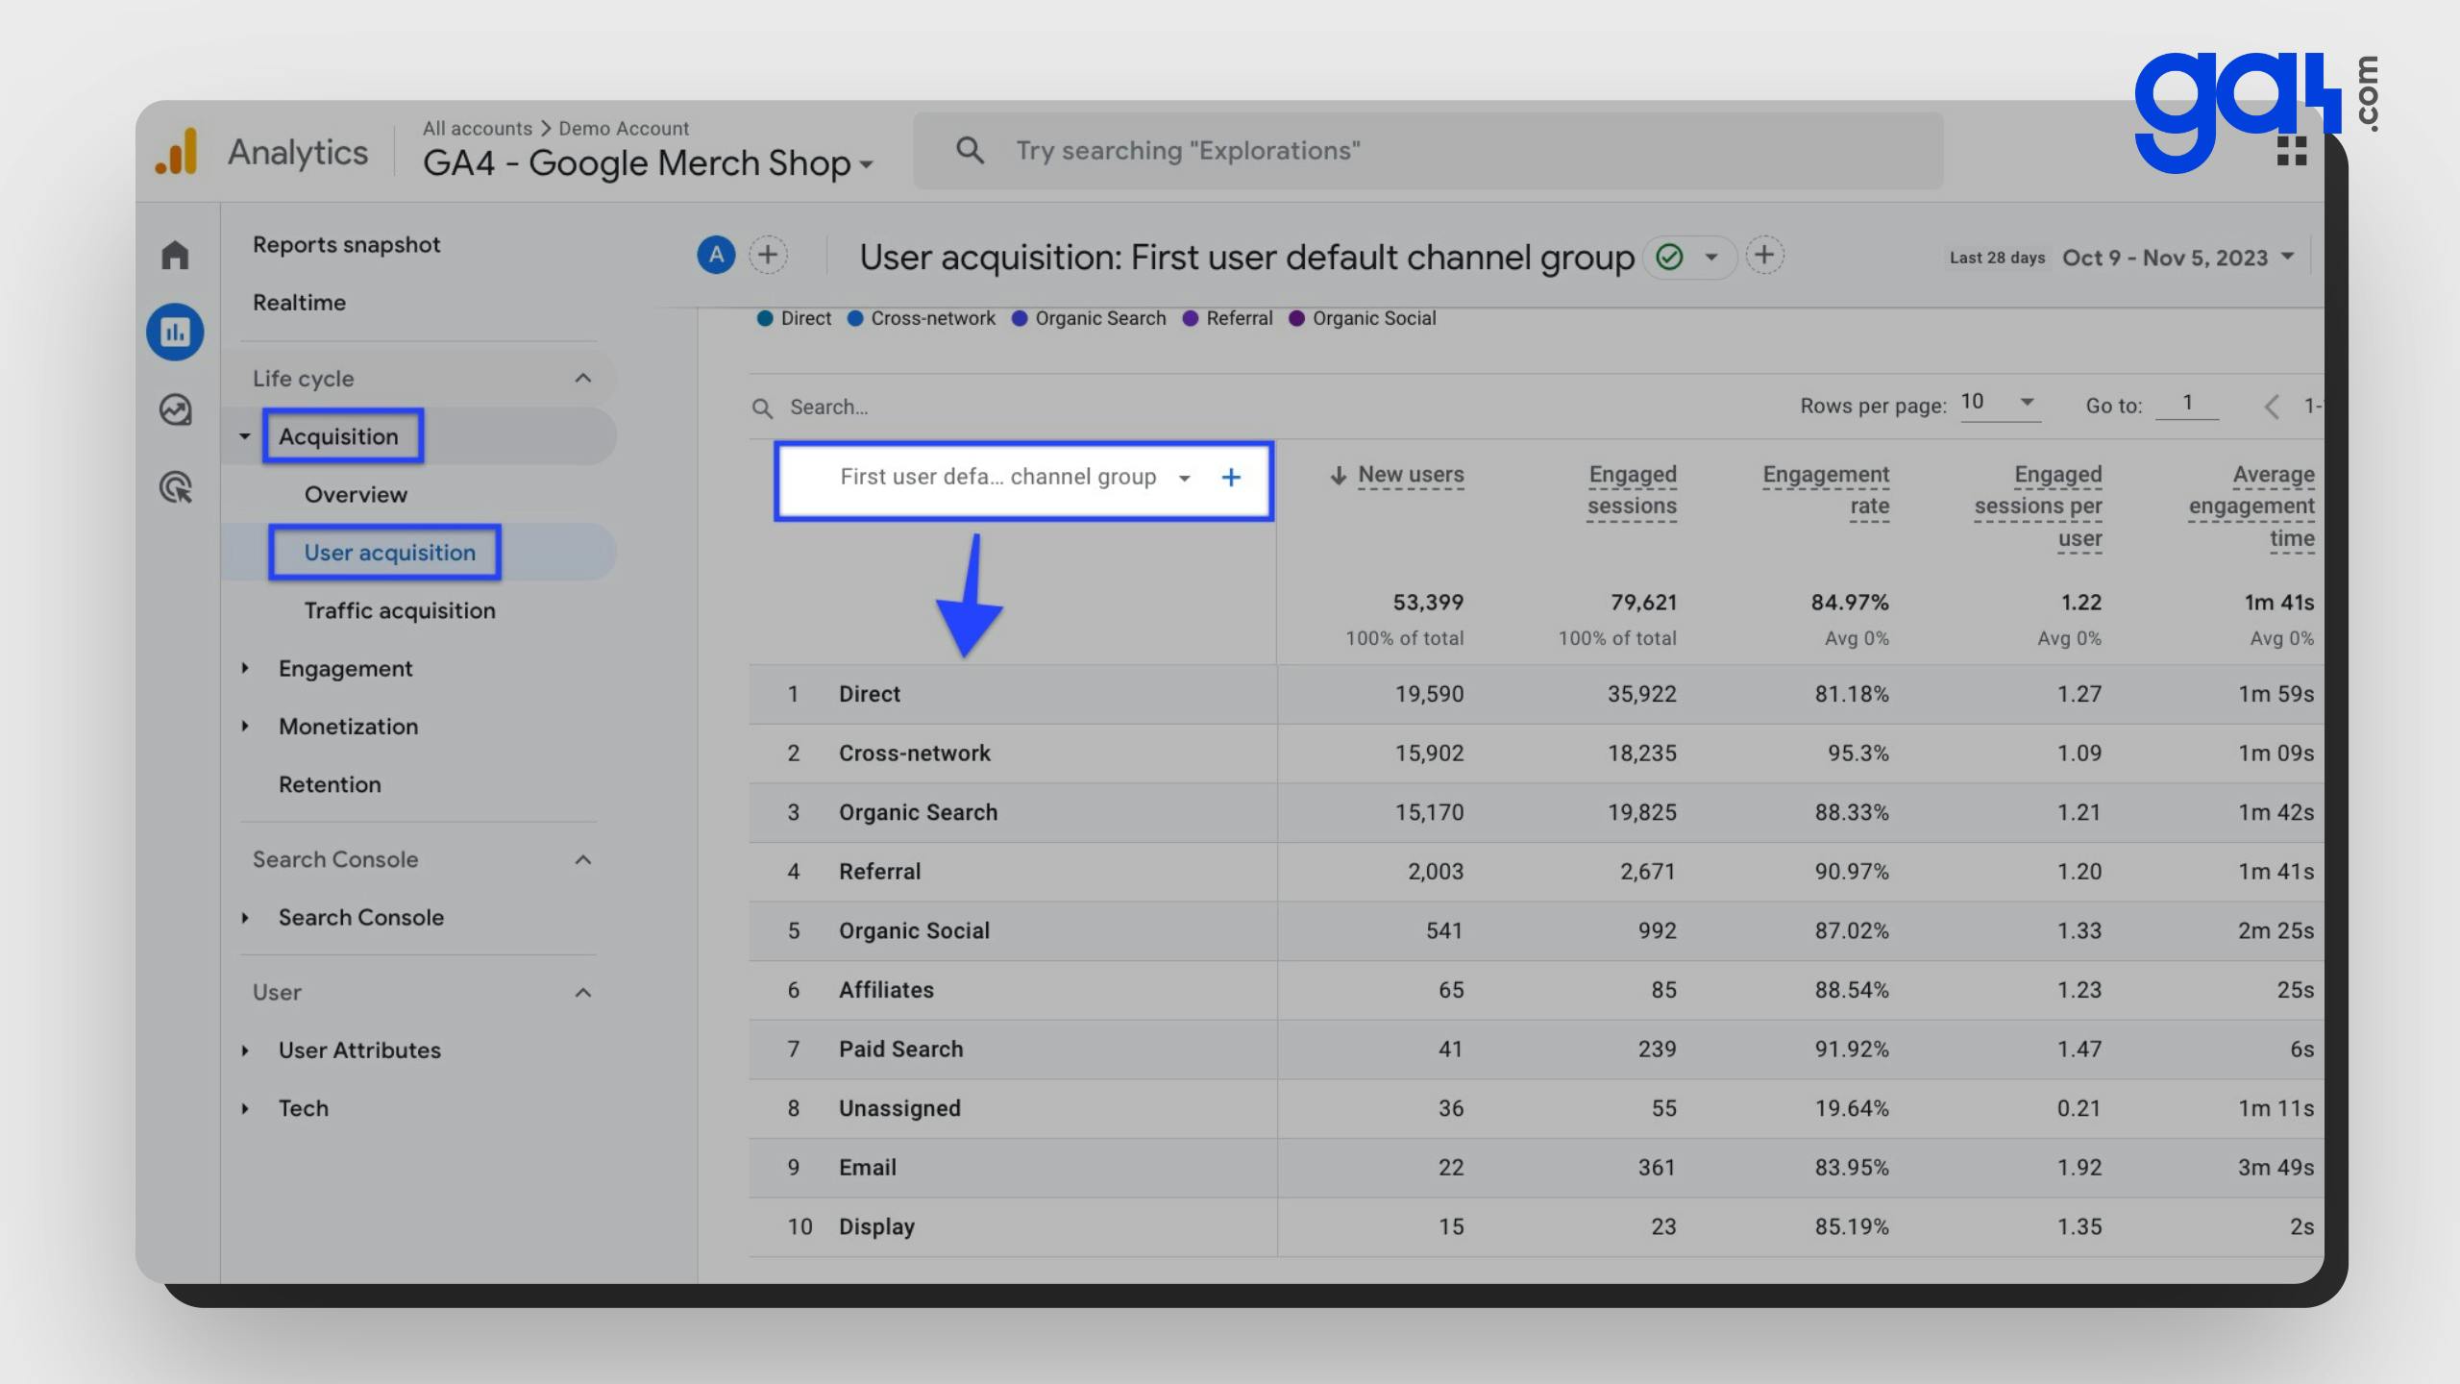Viewport: 2460px width, 1384px height.
Task: Click the add comparison plus icon
Action: coord(767,255)
